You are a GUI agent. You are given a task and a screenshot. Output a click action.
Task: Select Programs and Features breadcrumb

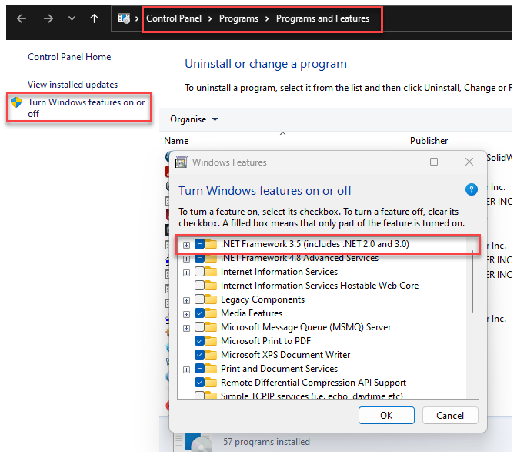pos(322,18)
